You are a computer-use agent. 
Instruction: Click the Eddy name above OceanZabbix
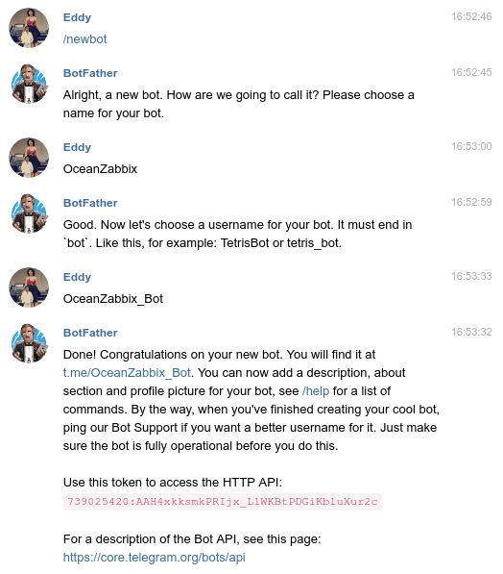tap(77, 147)
